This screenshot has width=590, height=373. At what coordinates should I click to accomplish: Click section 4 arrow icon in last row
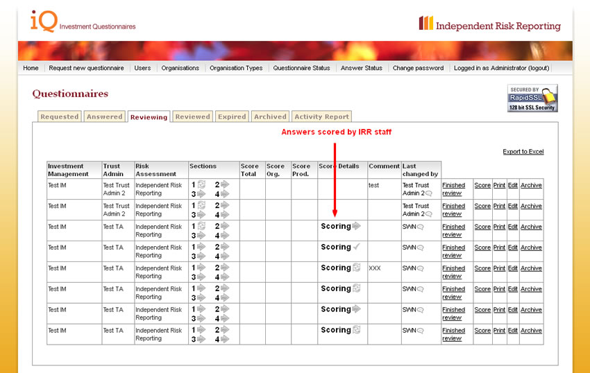pyautogui.click(x=225, y=339)
